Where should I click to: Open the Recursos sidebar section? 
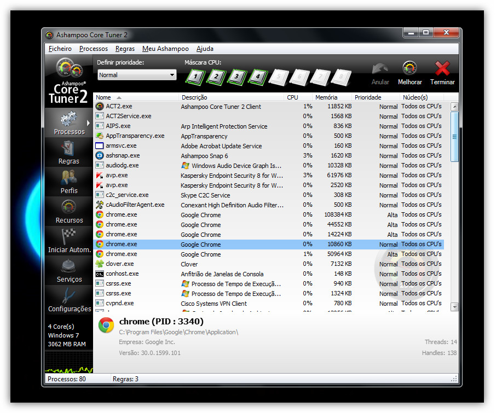point(69,212)
